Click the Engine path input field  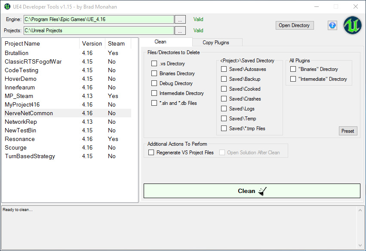tap(98, 19)
